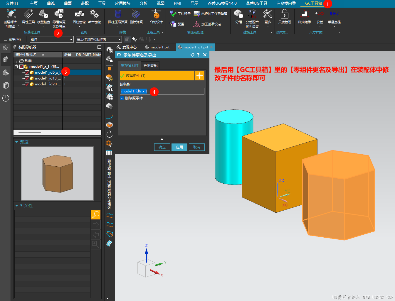Open the 分析 menu tab

(144, 3)
